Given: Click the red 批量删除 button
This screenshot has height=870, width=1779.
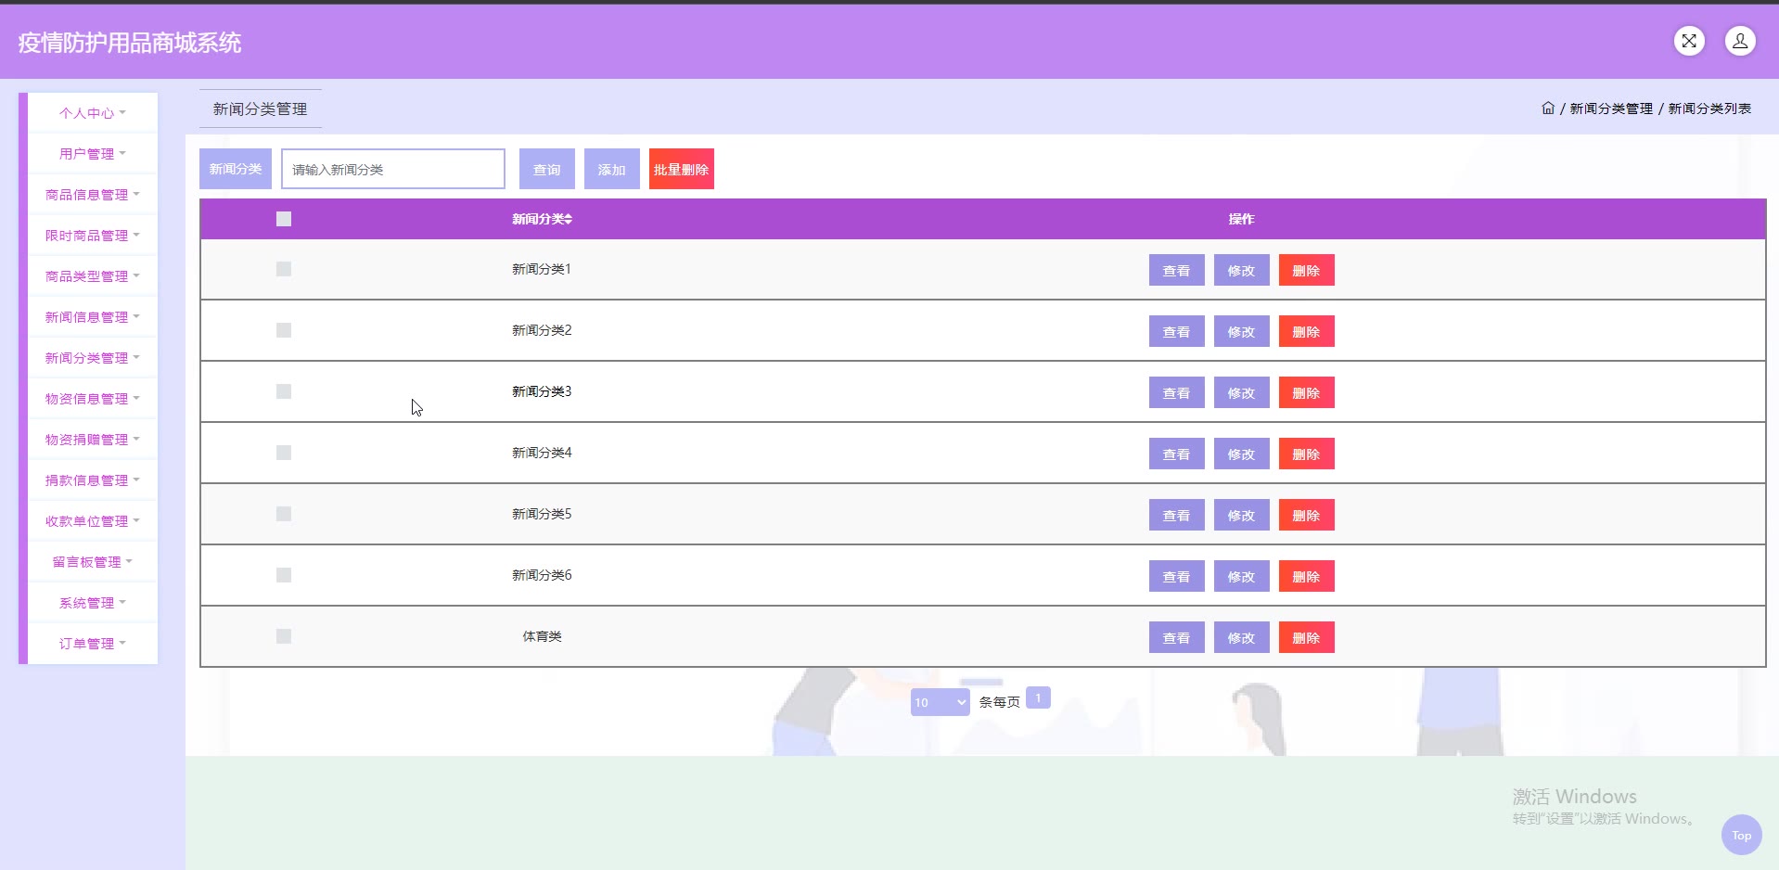Looking at the screenshot, I should tap(682, 169).
